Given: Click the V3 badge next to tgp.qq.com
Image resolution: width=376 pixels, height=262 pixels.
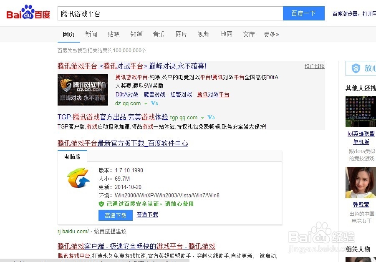Looking at the screenshot, I should pyautogui.click(x=211, y=118).
